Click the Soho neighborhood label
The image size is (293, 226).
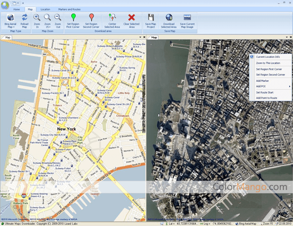tap(94, 62)
